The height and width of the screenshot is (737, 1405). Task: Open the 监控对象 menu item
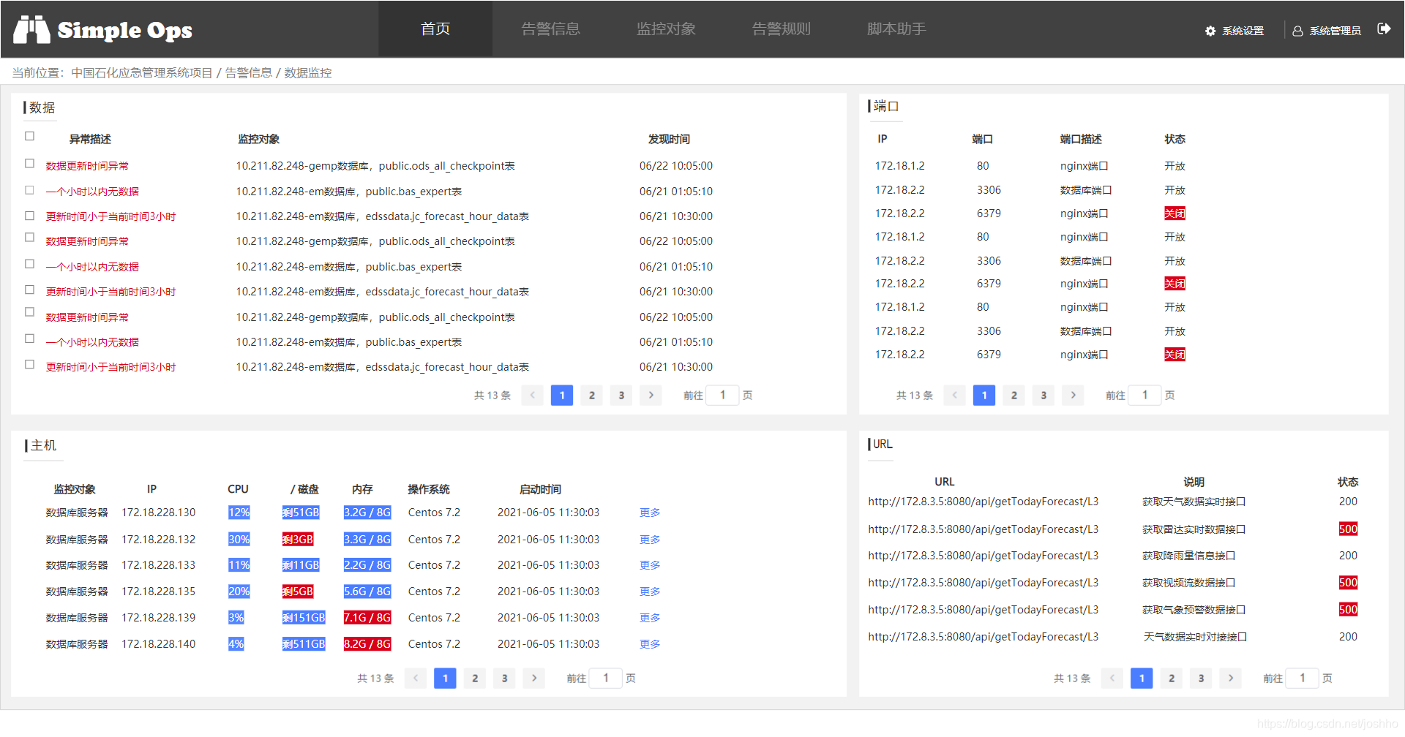click(666, 29)
